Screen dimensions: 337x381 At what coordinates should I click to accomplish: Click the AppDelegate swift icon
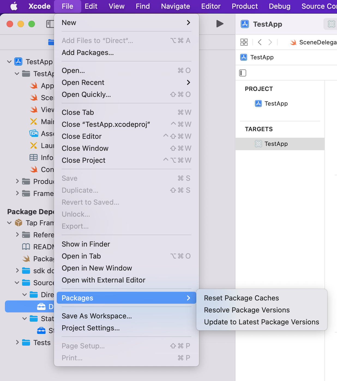tap(34, 85)
